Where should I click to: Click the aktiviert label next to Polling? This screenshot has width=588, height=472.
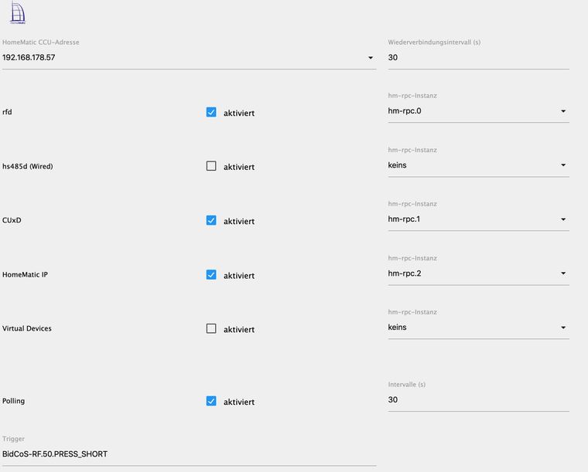pos(239,402)
